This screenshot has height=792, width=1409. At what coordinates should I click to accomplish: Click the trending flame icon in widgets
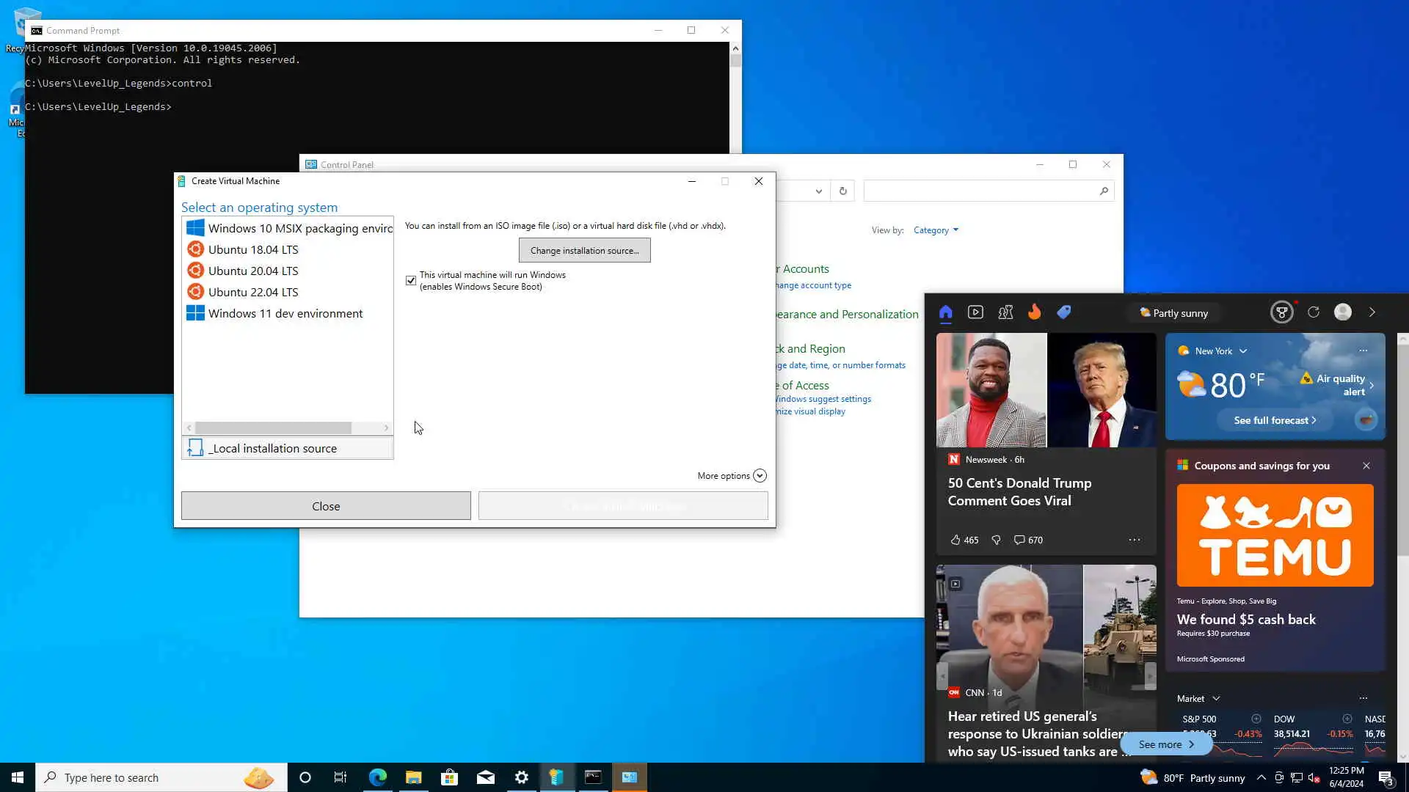pos(1034,312)
